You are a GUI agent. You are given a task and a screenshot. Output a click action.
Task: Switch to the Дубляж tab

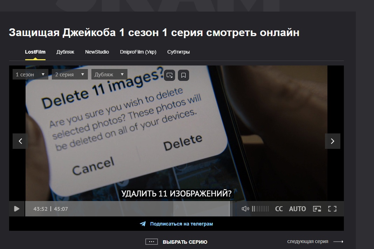[x=65, y=52]
